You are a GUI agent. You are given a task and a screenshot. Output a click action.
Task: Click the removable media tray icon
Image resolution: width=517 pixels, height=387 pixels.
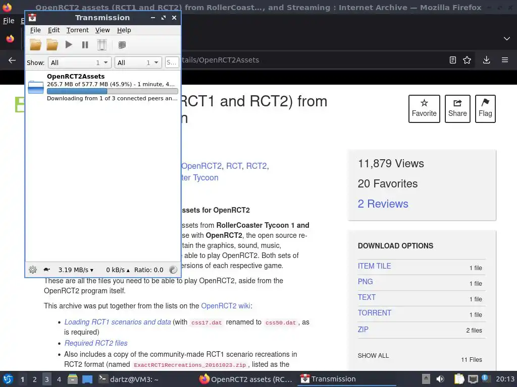[426, 379]
